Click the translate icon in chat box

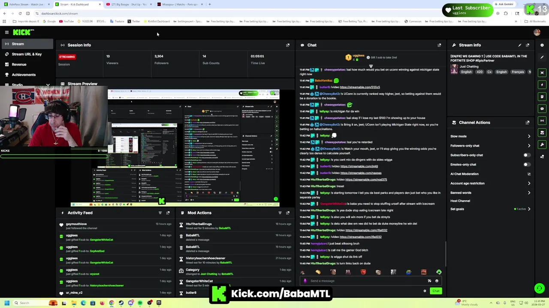tap(429, 281)
